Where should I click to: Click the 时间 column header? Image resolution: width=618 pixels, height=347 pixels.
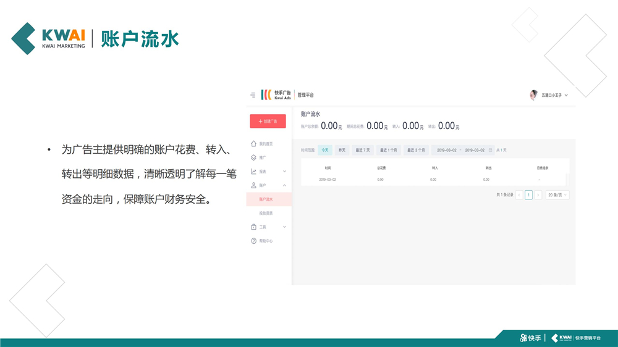click(328, 168)
